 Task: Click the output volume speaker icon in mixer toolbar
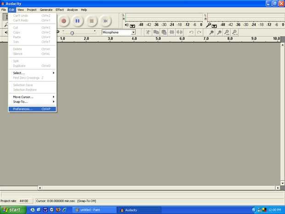click(x=6, y=32)
